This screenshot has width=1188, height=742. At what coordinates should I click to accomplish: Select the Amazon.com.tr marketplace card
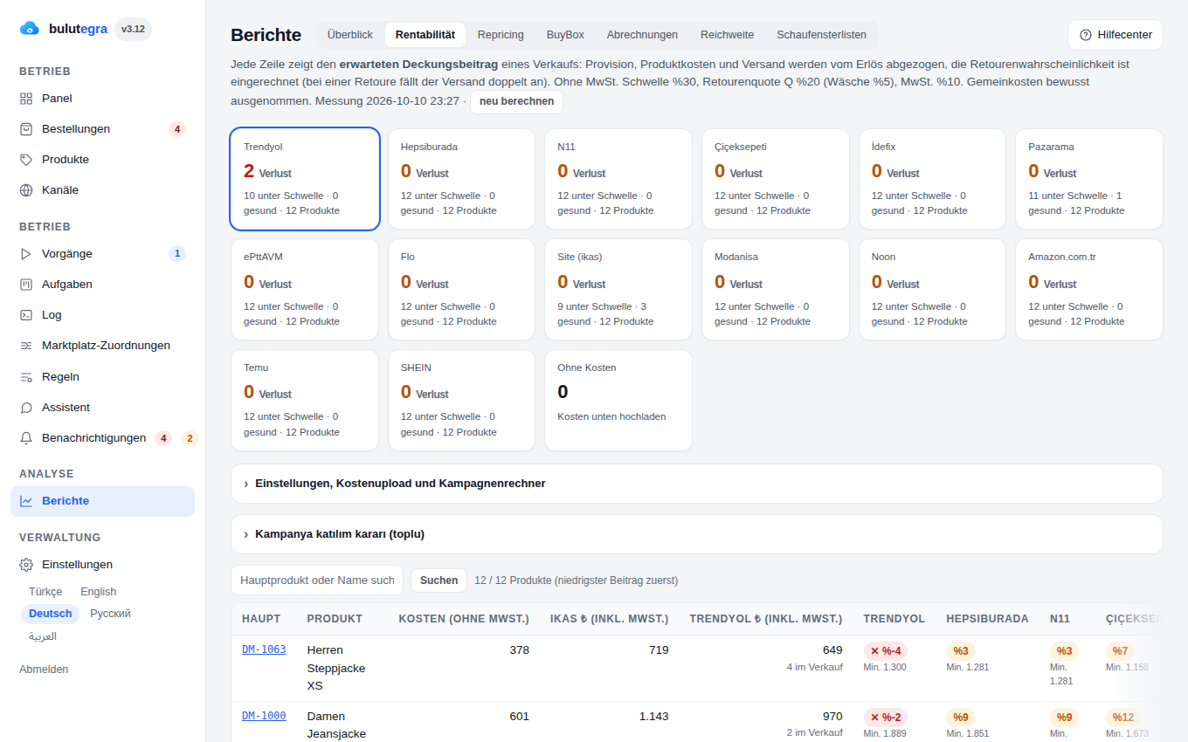click(1089, 289)
